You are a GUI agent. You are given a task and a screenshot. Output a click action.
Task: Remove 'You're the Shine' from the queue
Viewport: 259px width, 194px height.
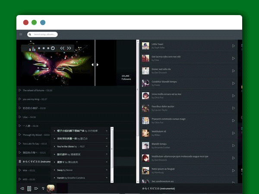click(x=107, y=147)
